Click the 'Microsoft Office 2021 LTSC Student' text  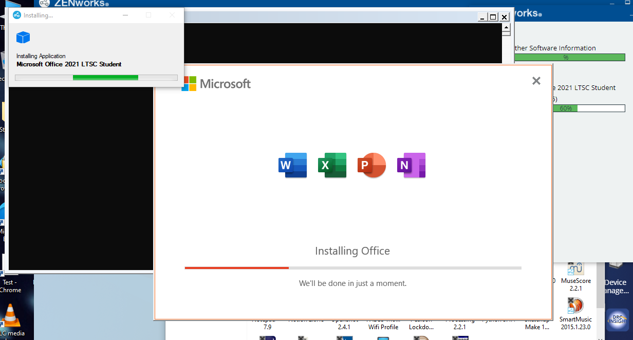[69, 64]
